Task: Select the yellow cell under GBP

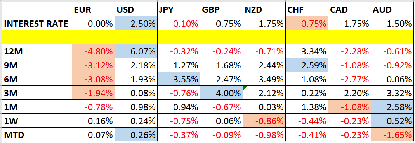Action: (x=222, y=37)
